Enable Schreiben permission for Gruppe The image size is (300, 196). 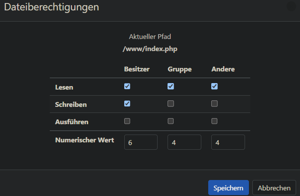click(x=171, y=104)
